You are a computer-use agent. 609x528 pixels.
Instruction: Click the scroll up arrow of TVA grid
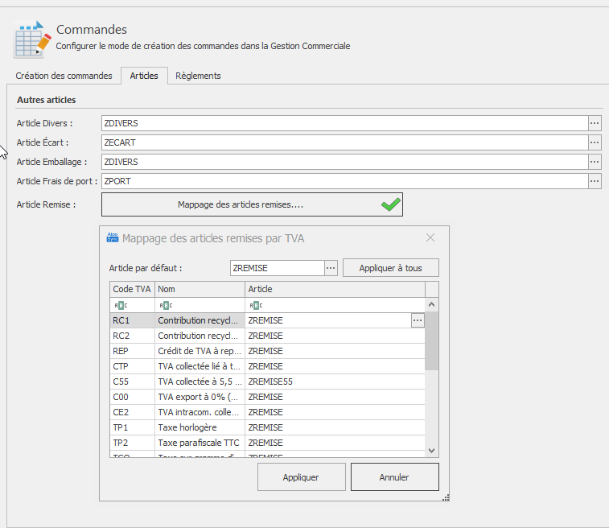[x=431, y=305]
